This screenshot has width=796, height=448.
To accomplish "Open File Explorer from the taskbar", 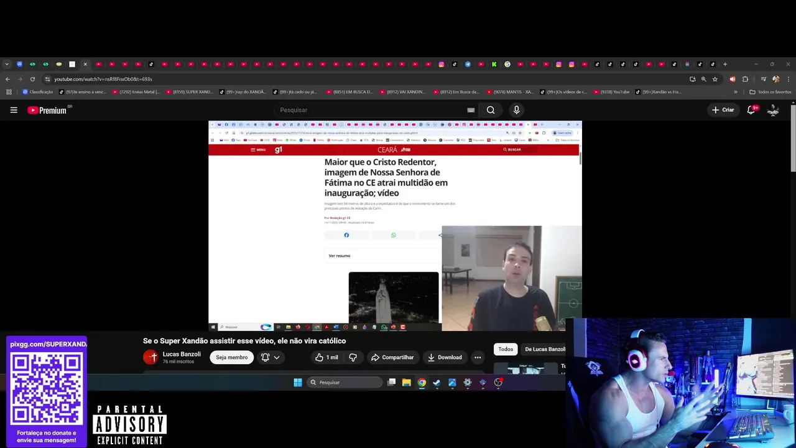I will pyautogui.click(x=407, y=383).
